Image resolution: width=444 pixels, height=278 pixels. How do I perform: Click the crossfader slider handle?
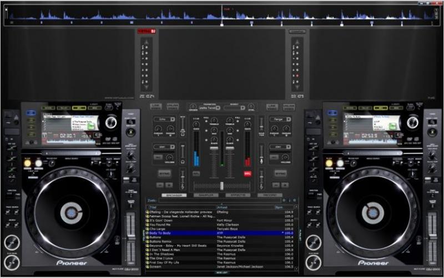221,186
